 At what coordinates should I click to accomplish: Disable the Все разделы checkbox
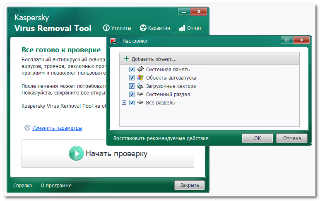132,102
